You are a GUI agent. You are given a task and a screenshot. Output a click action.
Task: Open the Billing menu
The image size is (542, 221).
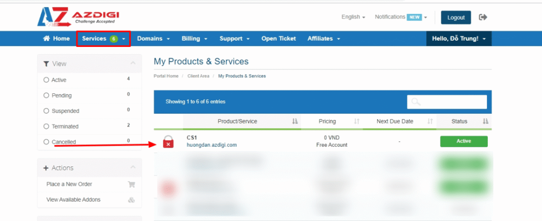194,39
